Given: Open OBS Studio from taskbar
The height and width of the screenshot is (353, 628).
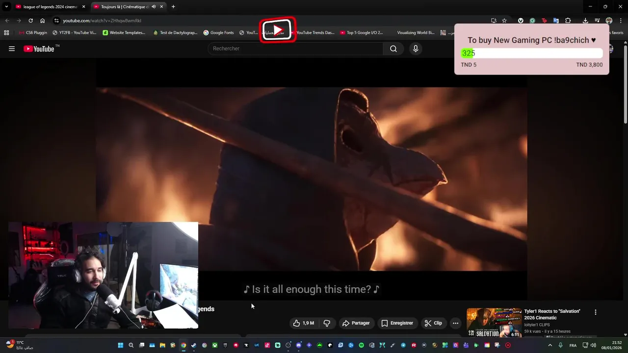Looking at the screenshot, I should coord(288,345).
